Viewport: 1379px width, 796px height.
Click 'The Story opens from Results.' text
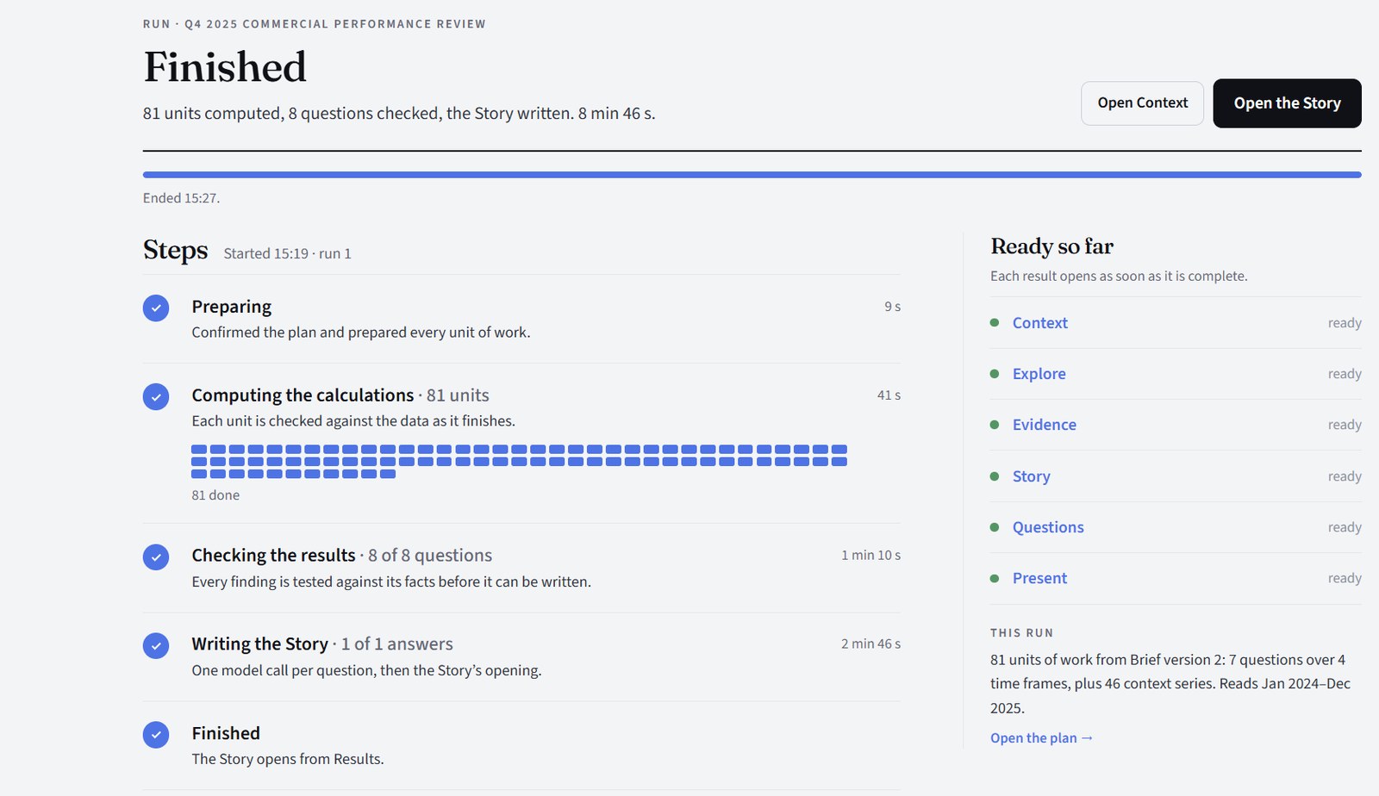pyautogui.click(x=287, y=759)
